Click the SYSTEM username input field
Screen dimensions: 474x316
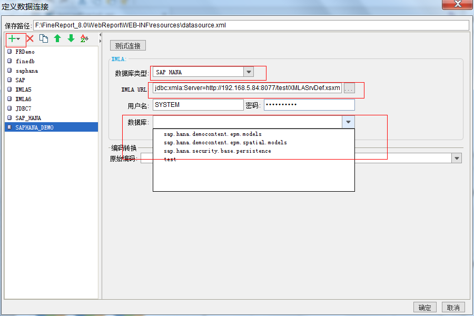coord(197,105)
